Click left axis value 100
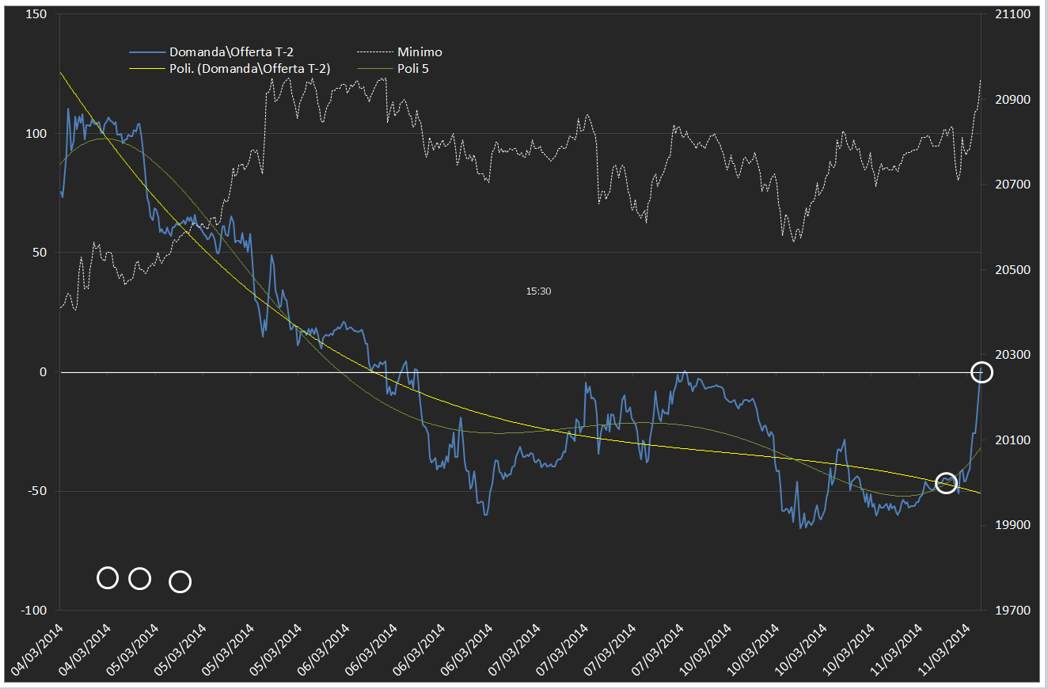The width and height of the screenshot is (1048, 689). [x=36, y=134]
